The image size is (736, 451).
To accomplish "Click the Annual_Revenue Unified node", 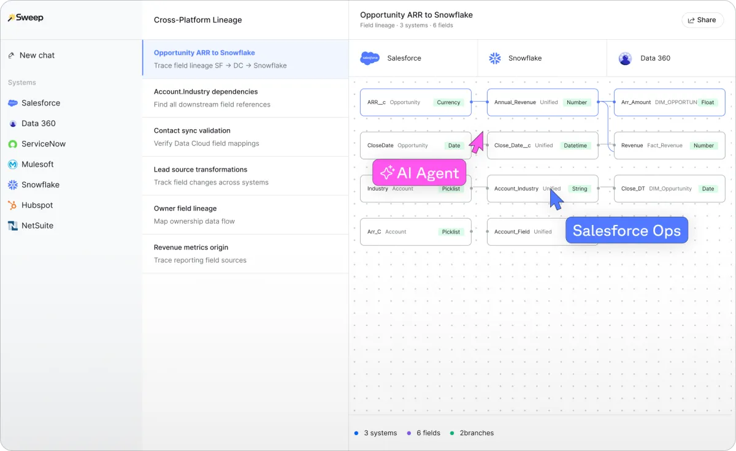I will click(x=542, y=102).
